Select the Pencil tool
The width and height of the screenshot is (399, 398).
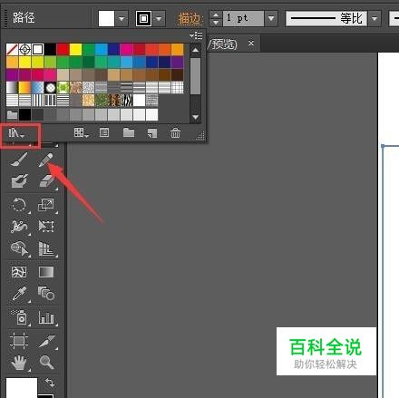46,160
